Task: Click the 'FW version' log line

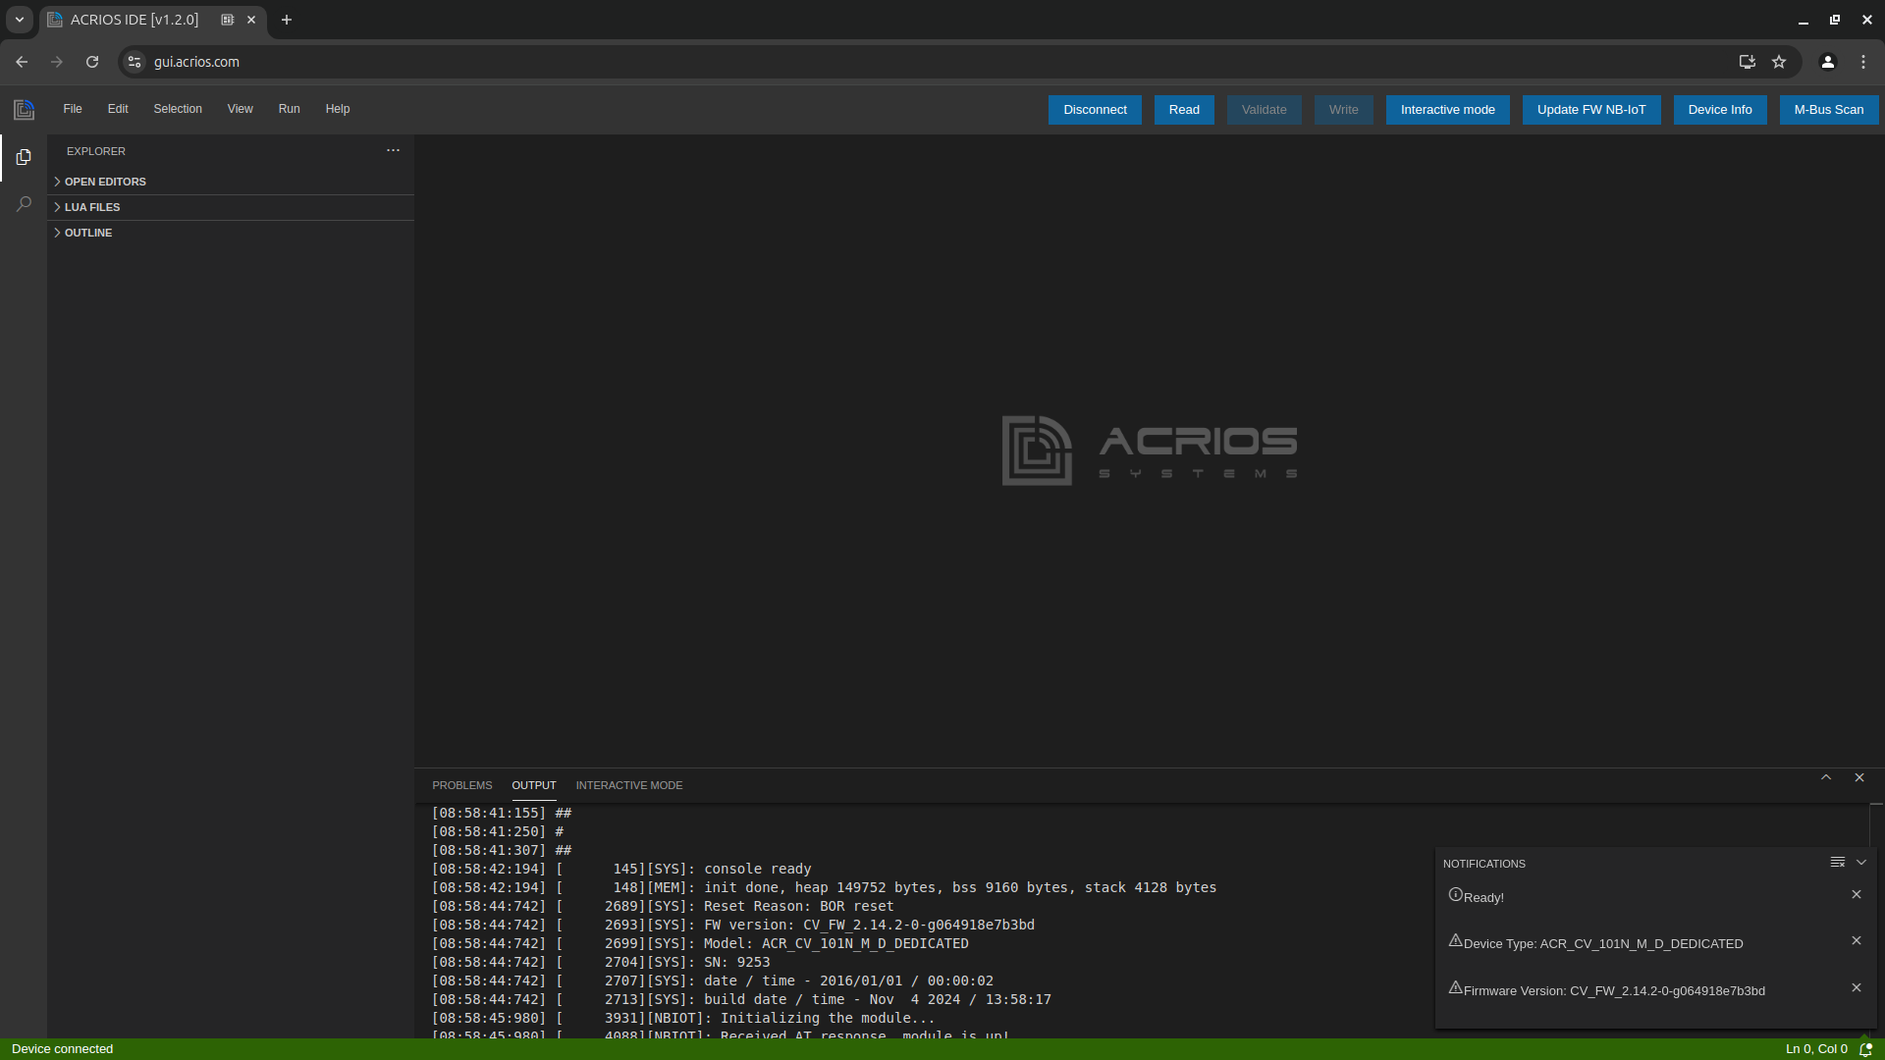Action: (733, 925)
